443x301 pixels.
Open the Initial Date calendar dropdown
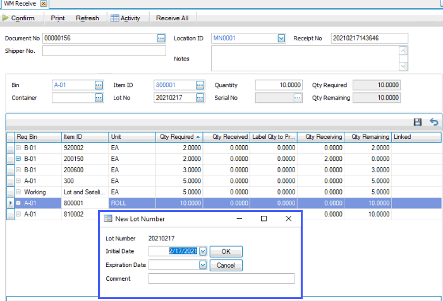click(203, 251)
